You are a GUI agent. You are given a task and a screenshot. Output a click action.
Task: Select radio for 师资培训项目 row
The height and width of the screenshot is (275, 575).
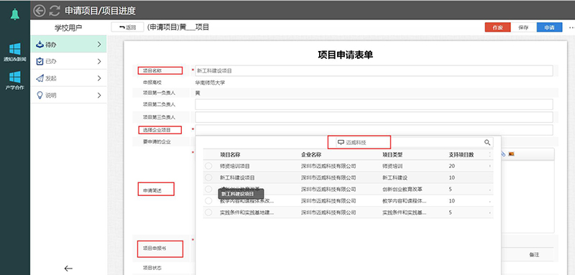(208, 166)
